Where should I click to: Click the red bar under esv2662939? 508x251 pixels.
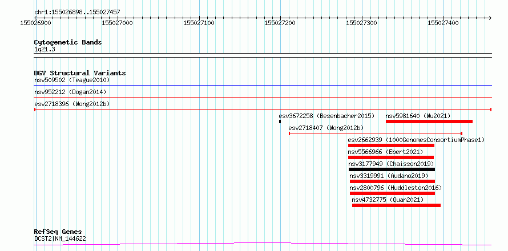click(391, 145)
